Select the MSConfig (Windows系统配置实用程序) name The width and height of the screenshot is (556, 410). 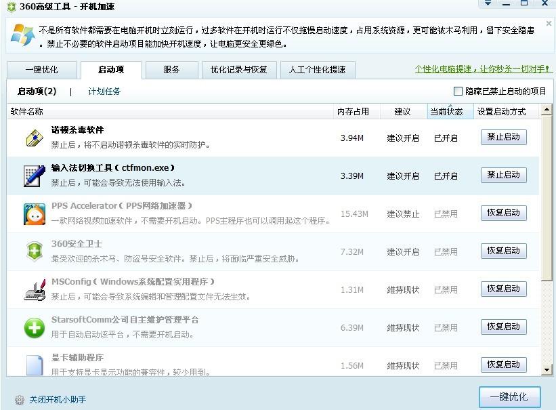[133, 282]
